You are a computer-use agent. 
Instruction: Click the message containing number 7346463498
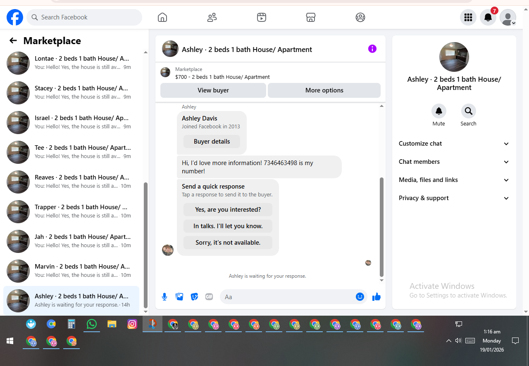259,167
